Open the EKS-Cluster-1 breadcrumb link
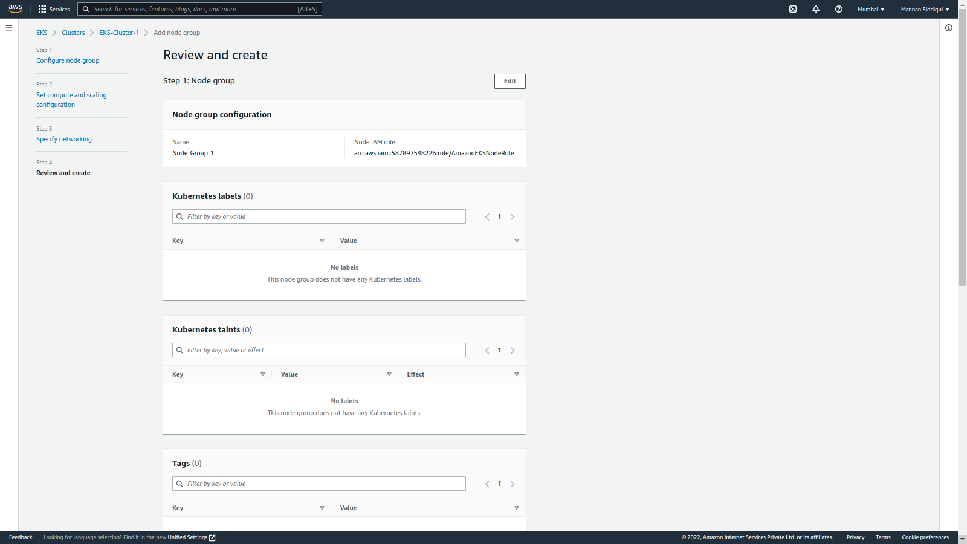The image size is (967, 544). click(119, 32)
